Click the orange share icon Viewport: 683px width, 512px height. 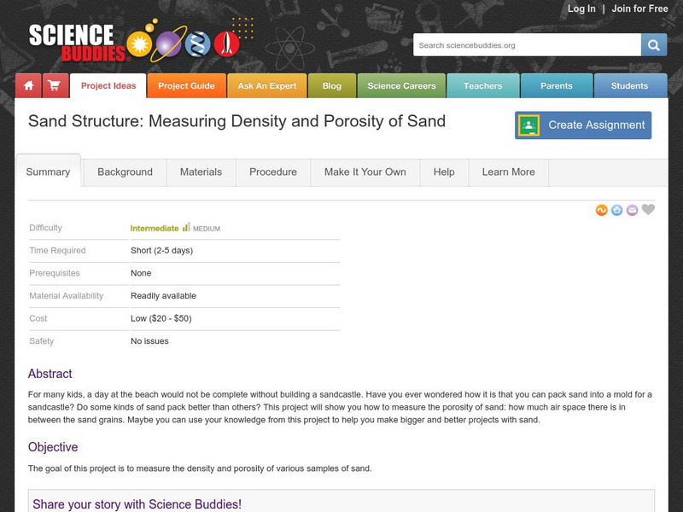tap(601, 210)
